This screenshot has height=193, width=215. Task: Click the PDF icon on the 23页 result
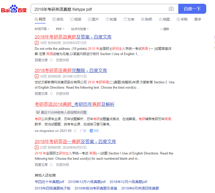(x=37, y=147)
